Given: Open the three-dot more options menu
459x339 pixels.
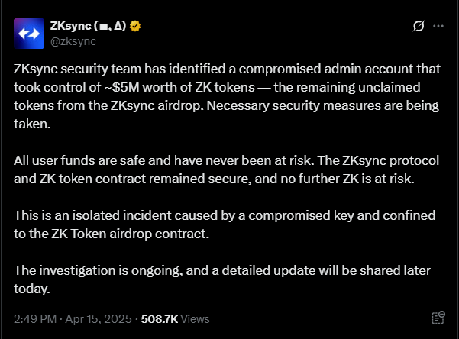Looking at the screenshot, I should [x=438, y=26].
